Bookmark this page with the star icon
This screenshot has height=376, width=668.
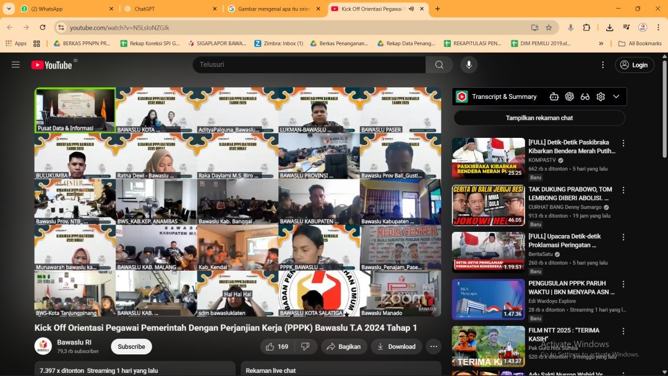(x=549, y=28)
